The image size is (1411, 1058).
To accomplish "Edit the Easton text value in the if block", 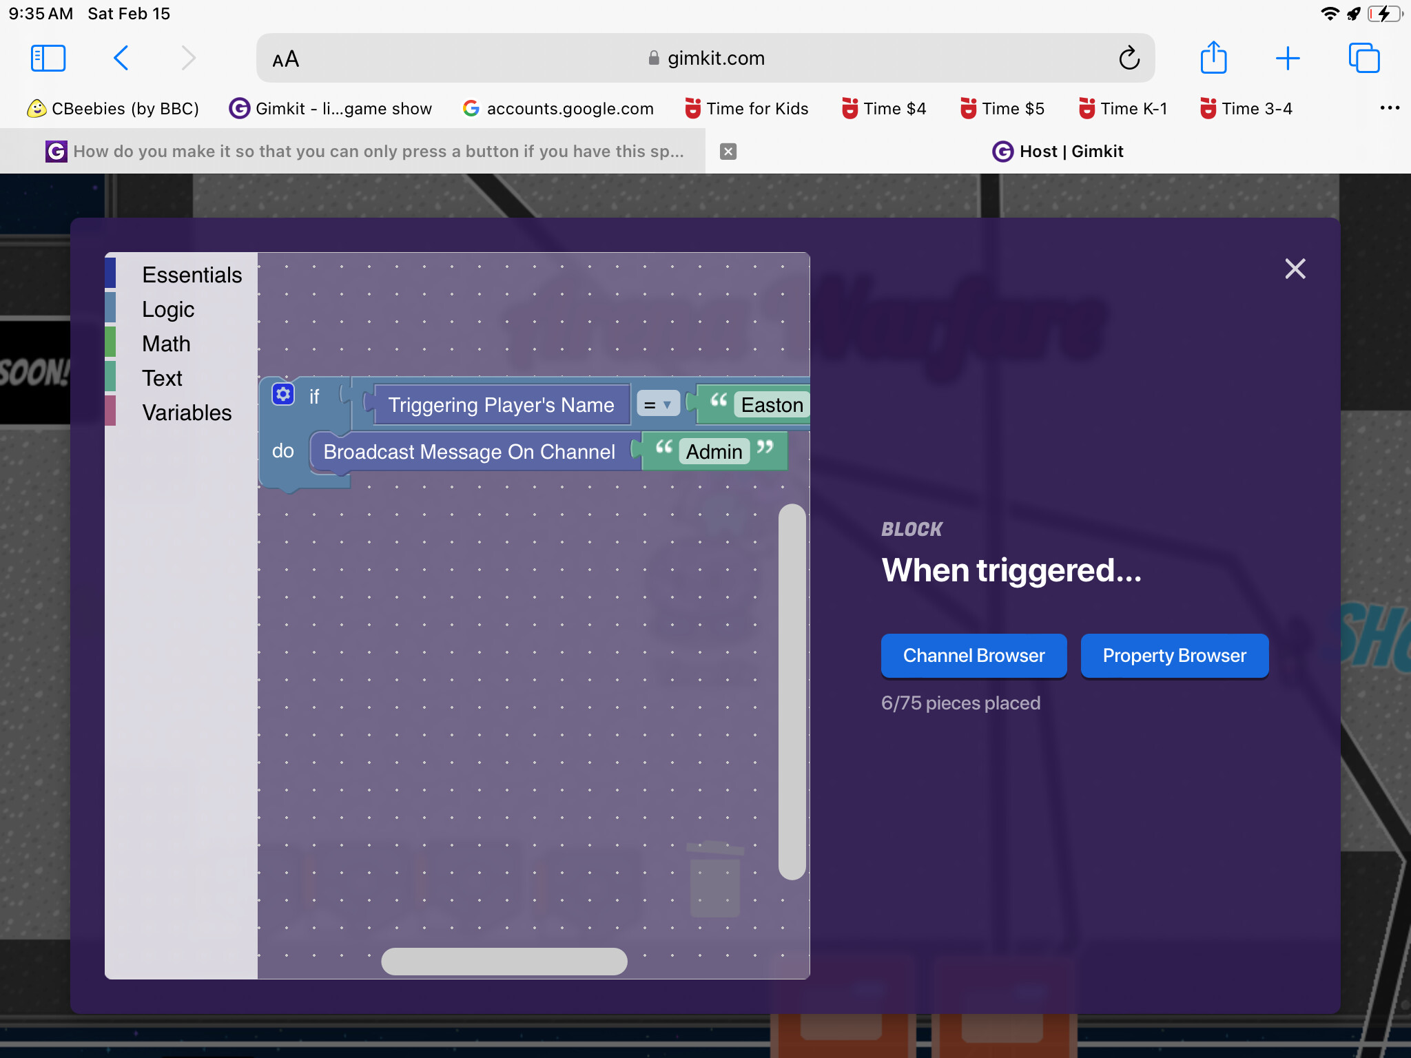I will (772, 405).
